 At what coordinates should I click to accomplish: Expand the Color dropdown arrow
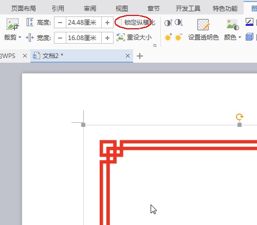tap(240, 37)
